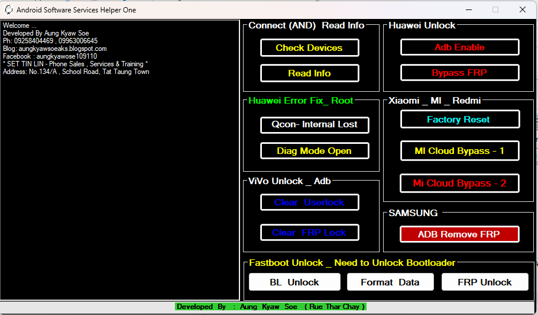Screen dimensions: 538x315
Task: Click the Huawei Error Fix_ Root group label
Action: [x=300, y=100]
